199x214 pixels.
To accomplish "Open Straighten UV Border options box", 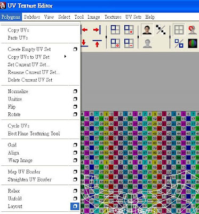I will (x=75, y=179).
